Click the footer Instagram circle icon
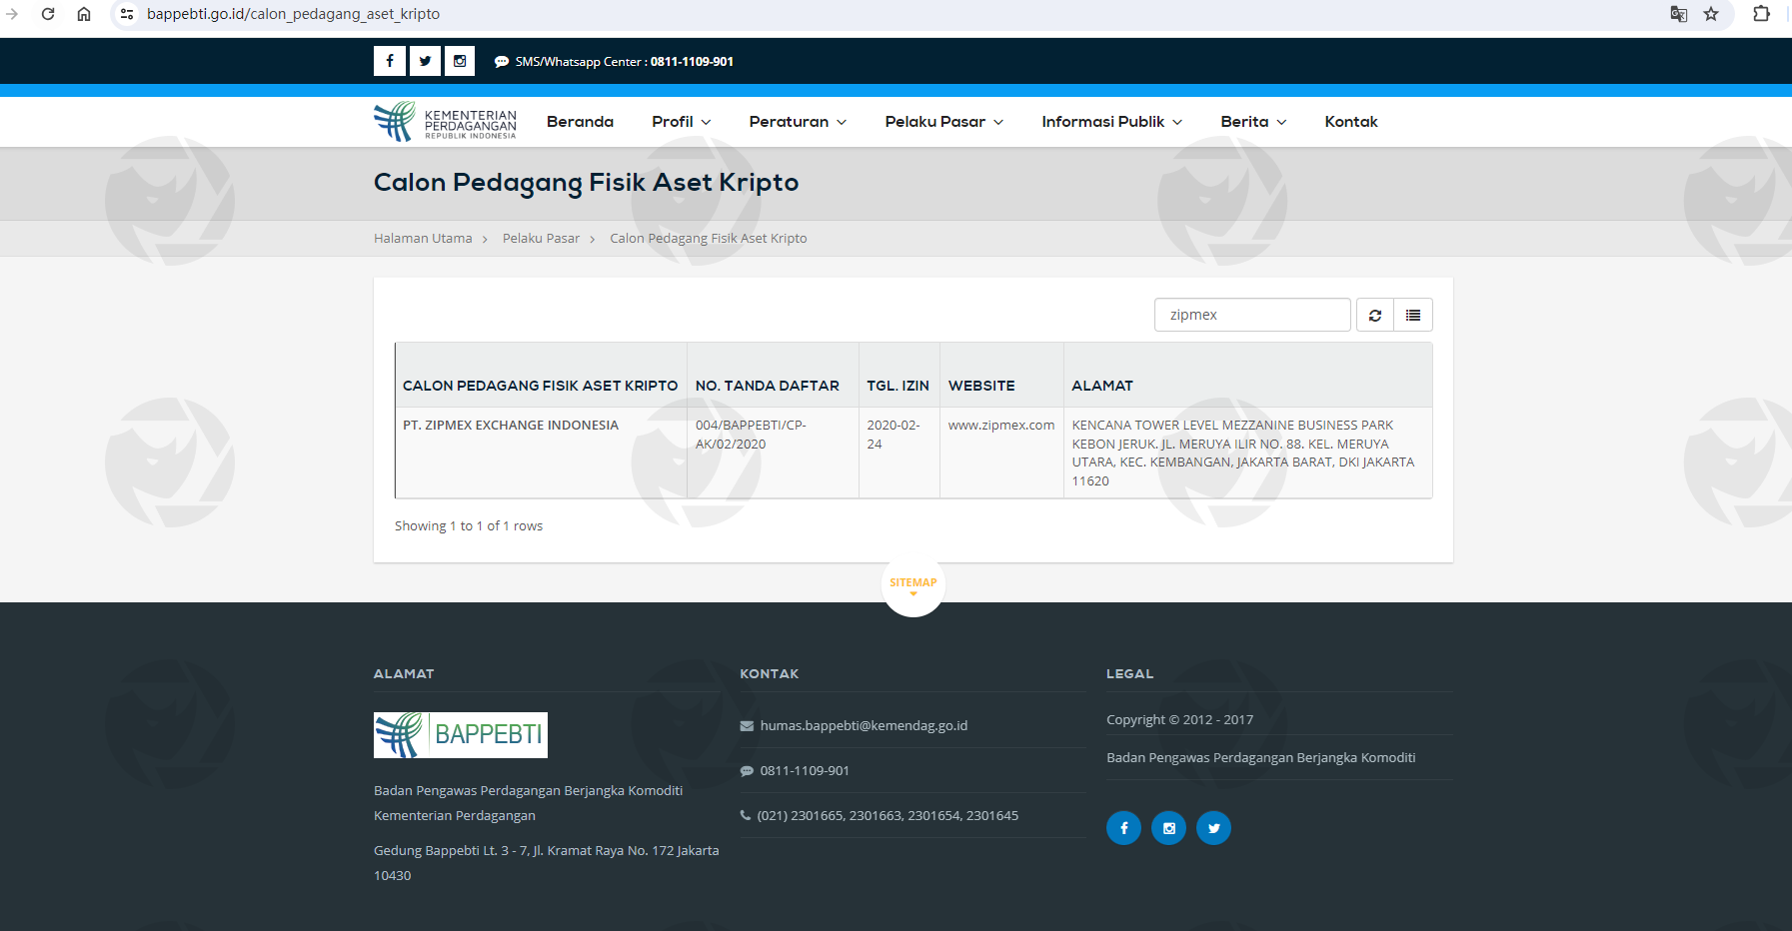Screen dimensions: 1792x931 (x=1168, y=828)
